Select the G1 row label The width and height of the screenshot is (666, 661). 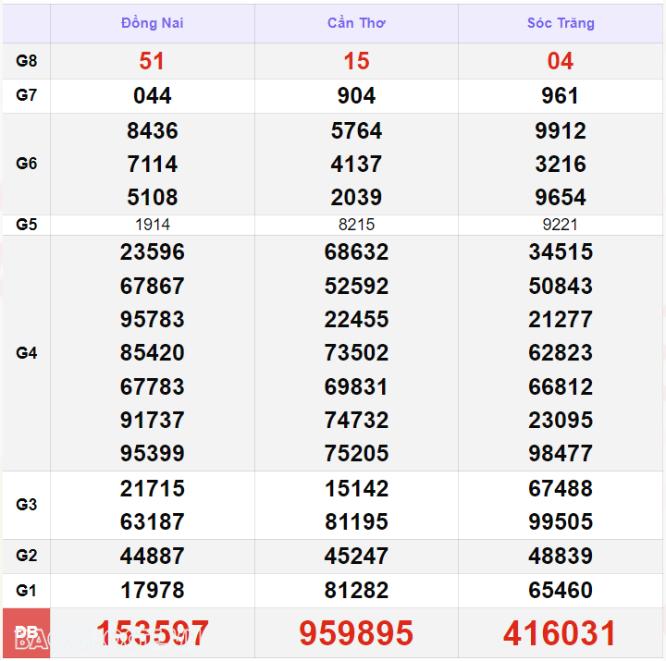pos(27,591)
